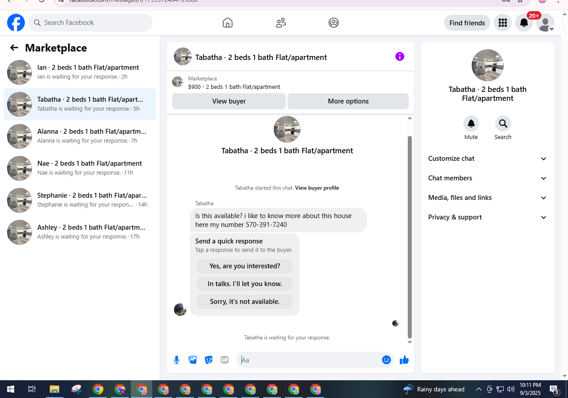Choose a GIF icon
This screenshot has height=398, width=568.
[225, 360]
